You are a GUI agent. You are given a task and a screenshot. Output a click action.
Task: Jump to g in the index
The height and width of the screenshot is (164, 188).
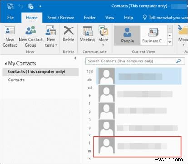click(x=89, y=112)
